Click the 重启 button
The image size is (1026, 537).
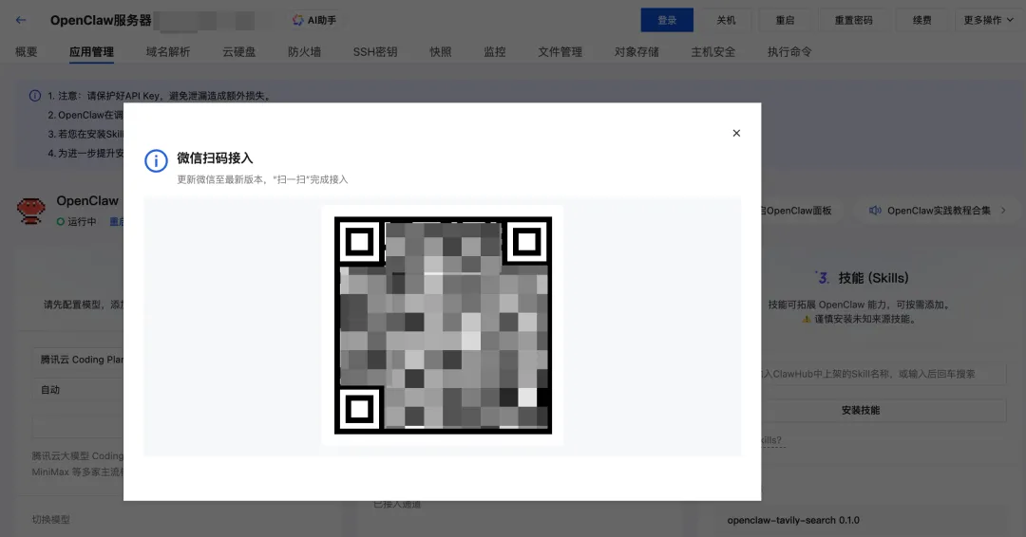[785, 20]
